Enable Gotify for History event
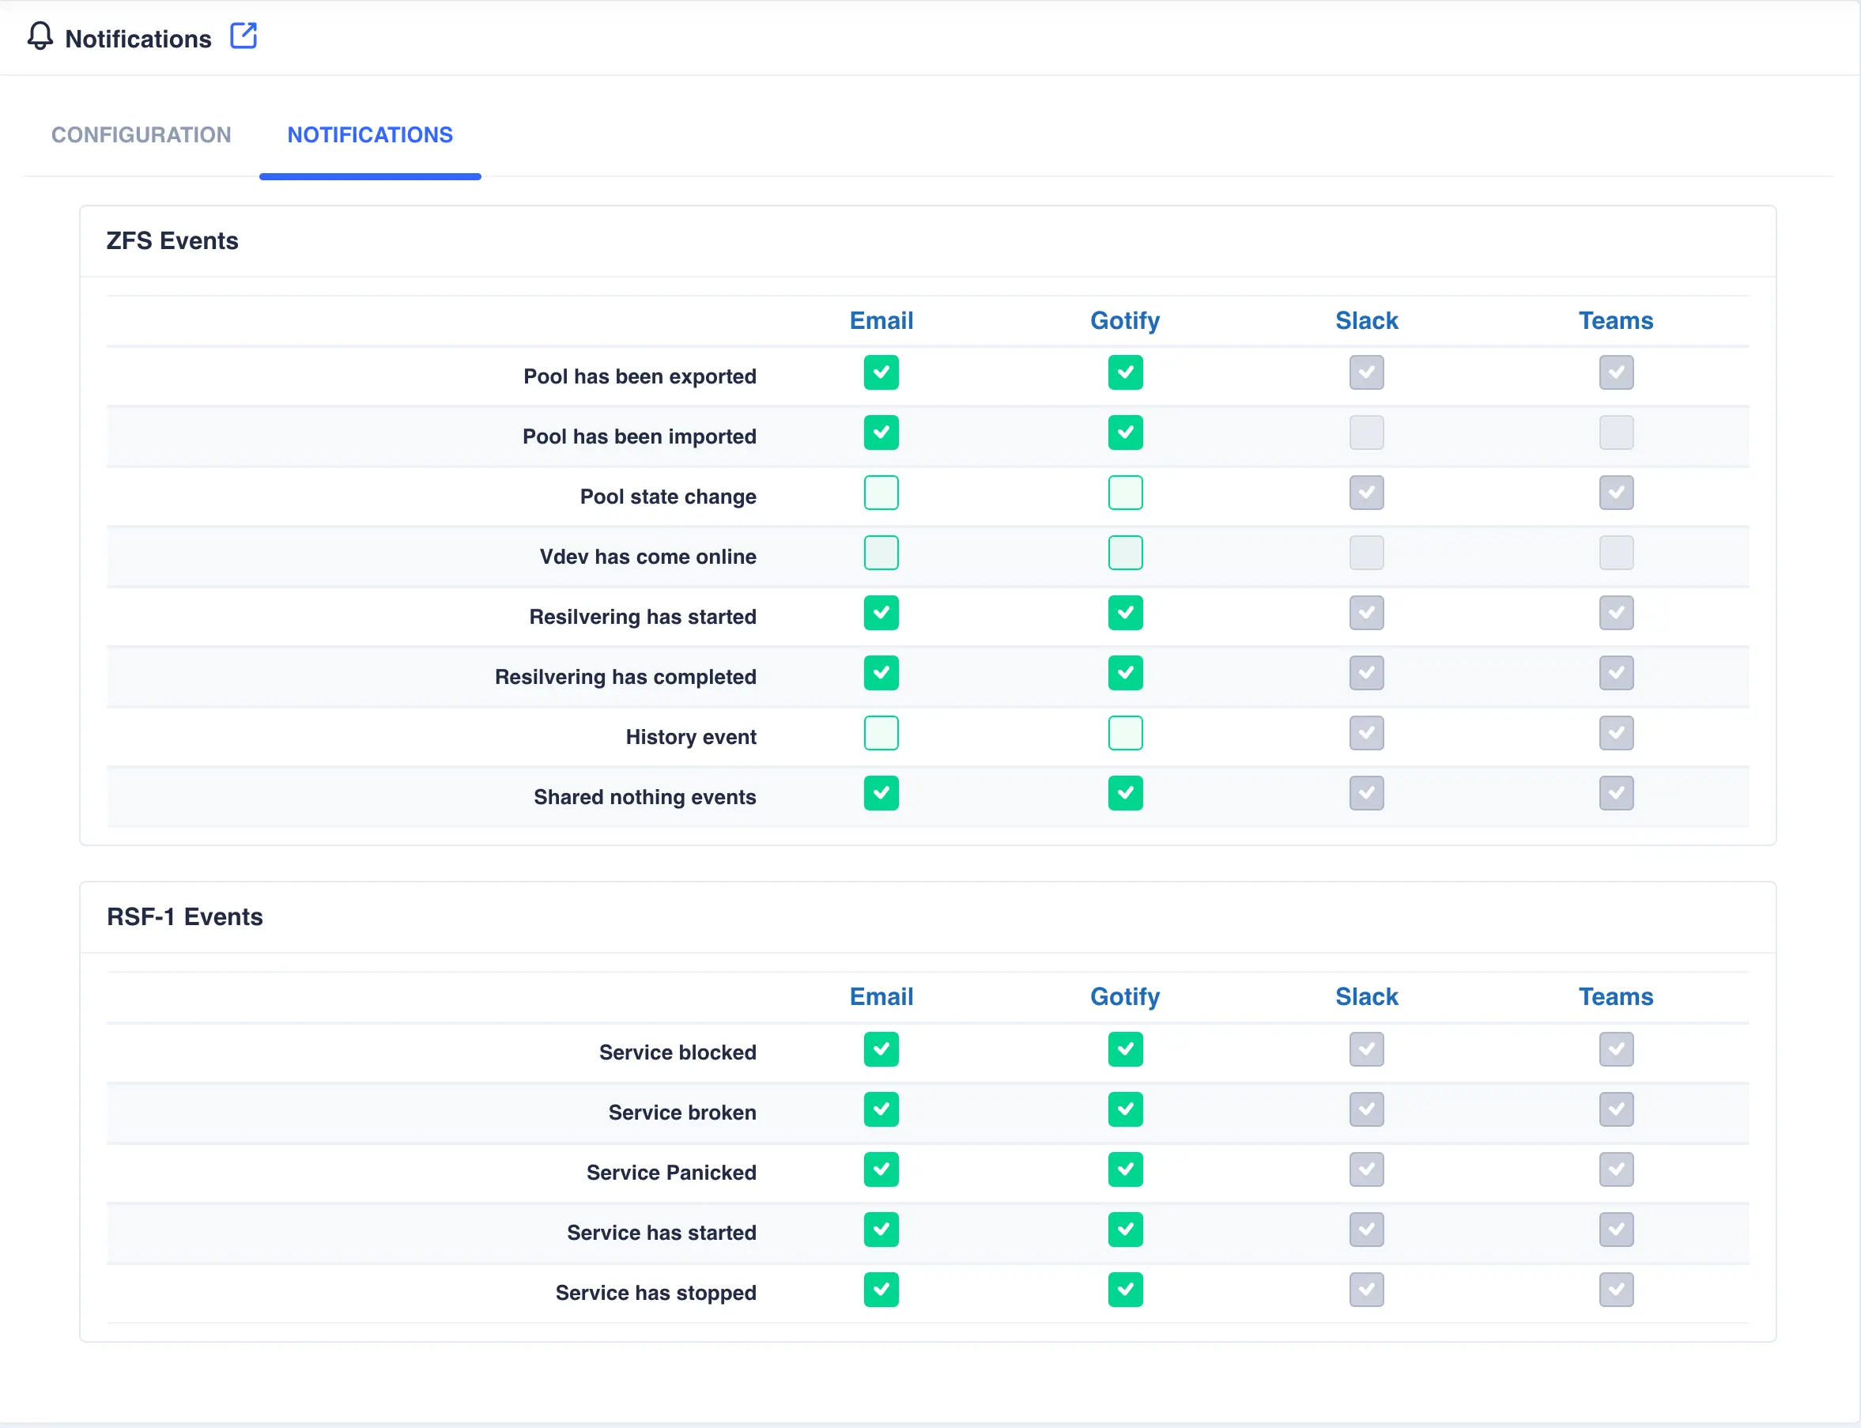The image size is (1861, 1428). point(1125,733)
